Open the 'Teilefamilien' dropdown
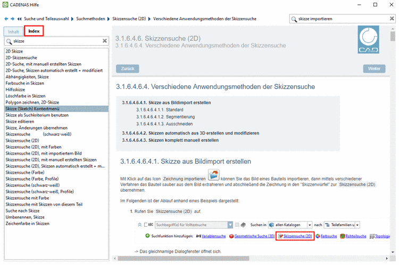Image resolution: width=399 pixels, height=265 pixels. (358, 225)
